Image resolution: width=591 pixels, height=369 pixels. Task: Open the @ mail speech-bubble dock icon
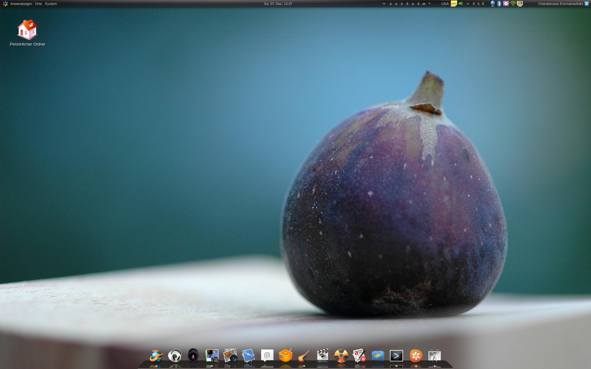(x=267, y=356)
